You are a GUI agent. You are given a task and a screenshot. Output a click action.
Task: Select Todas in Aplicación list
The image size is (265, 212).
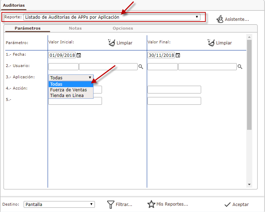71,84
